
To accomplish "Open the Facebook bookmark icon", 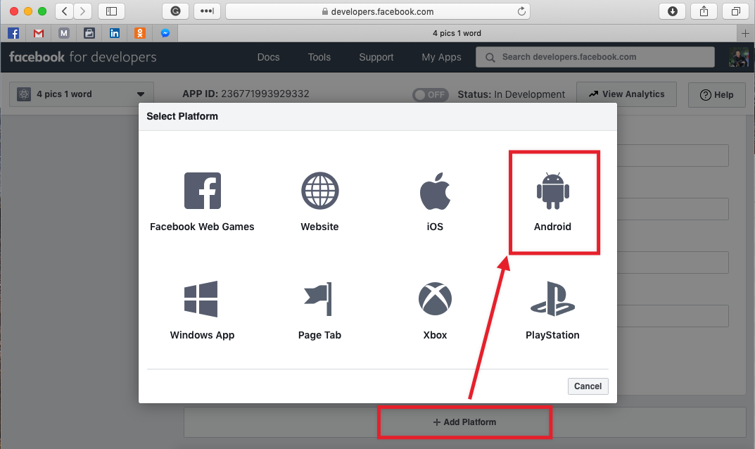I will coord(13,33).
